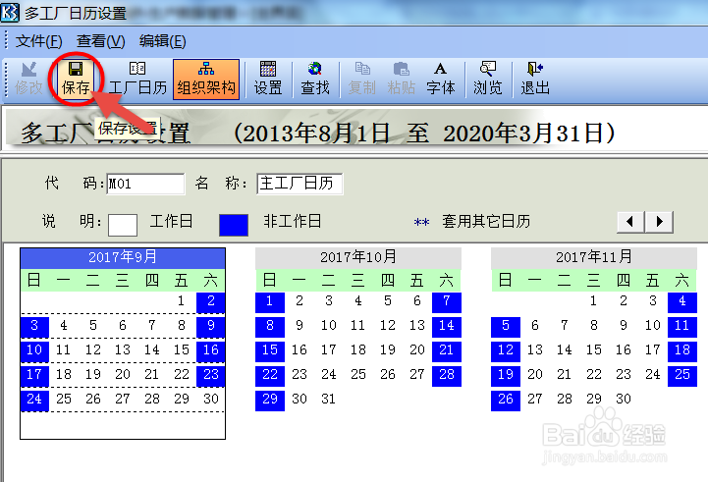
Task: Click November 19 blue cell
Action: tap(506, 376)
